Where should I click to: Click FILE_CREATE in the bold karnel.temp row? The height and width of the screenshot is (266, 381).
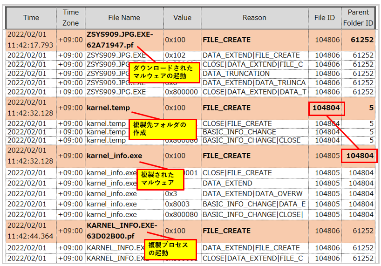227,108
